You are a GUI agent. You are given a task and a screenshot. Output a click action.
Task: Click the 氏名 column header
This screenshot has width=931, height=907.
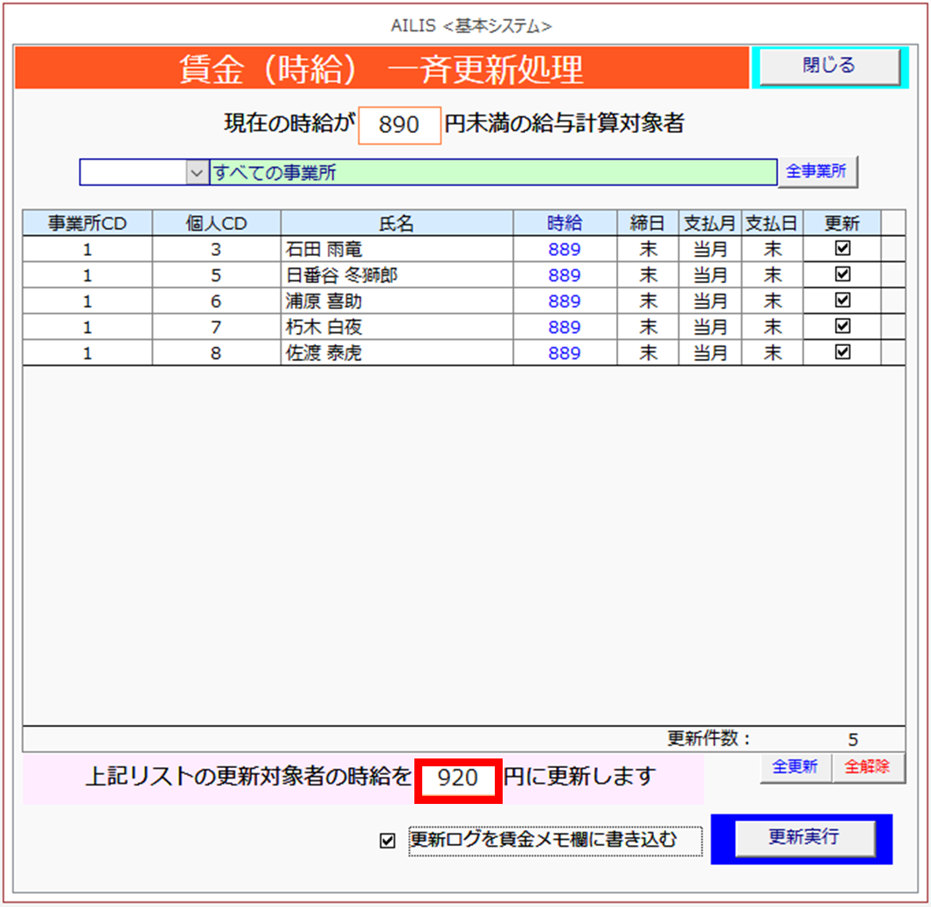[x=396, y=224]
